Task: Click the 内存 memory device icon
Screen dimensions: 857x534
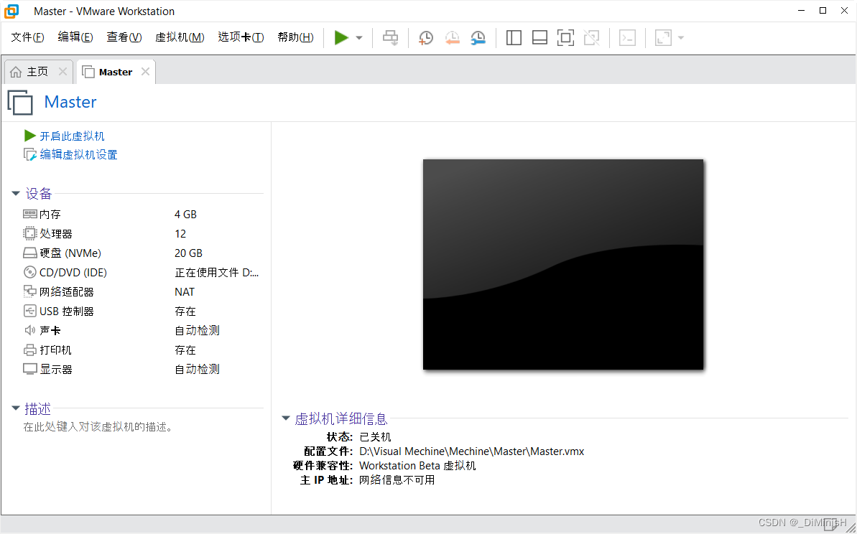Action: pyautogui.click(x=30, y=214)
